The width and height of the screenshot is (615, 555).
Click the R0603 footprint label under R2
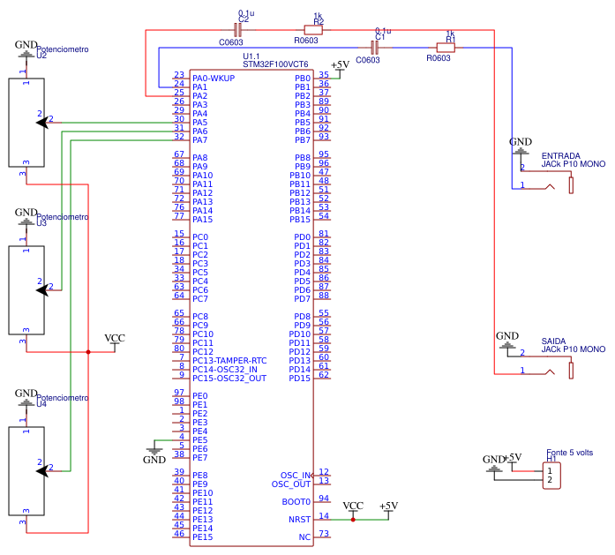coord(306,41)
